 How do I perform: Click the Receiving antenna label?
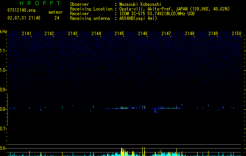tap(90, 18)
